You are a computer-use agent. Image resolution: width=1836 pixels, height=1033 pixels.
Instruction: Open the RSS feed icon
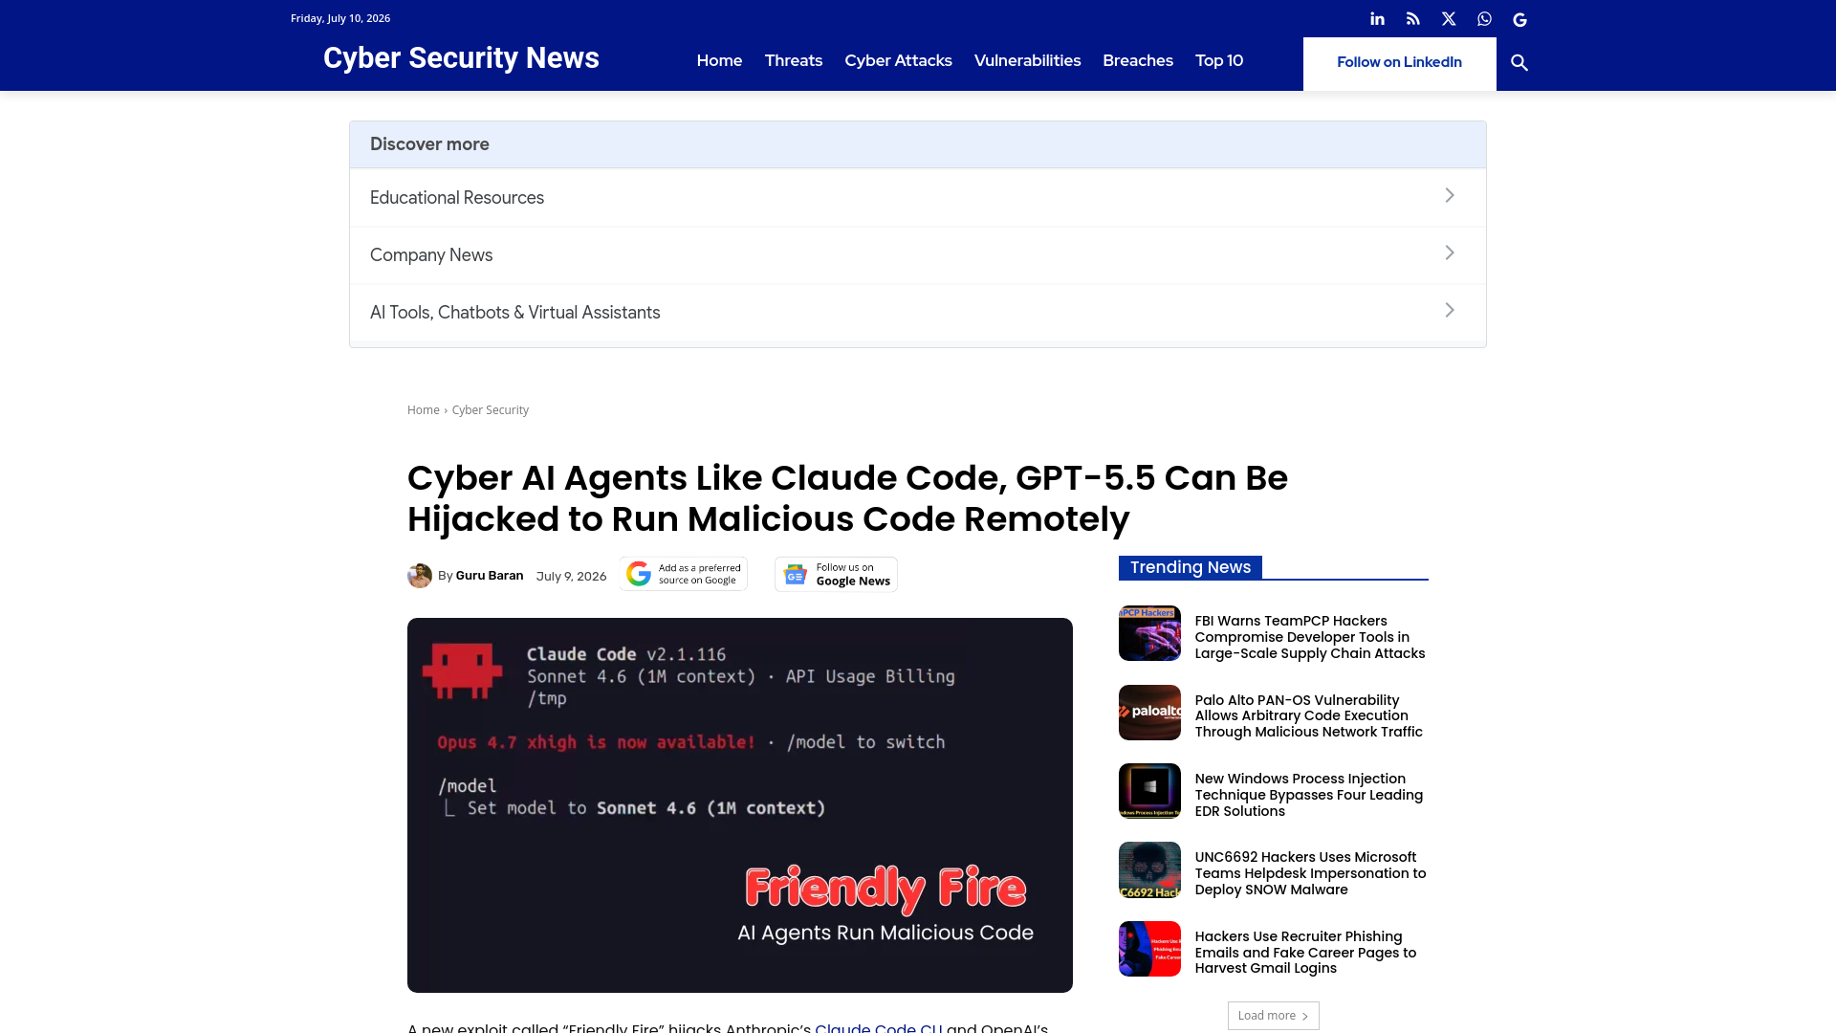[x=1412, y=19]
